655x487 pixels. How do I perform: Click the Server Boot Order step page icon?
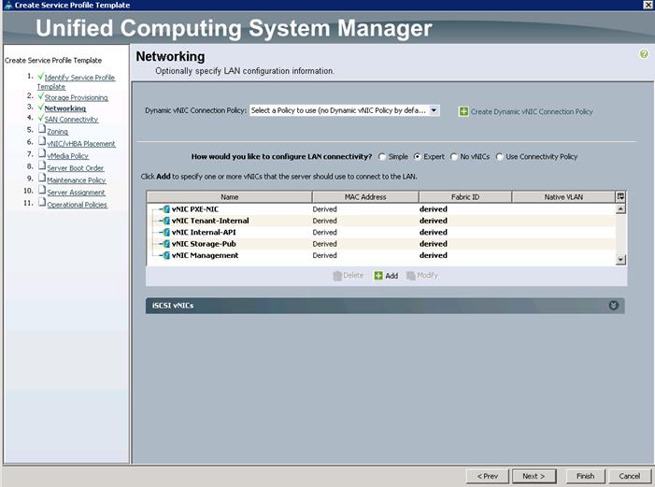coord(42,165)
